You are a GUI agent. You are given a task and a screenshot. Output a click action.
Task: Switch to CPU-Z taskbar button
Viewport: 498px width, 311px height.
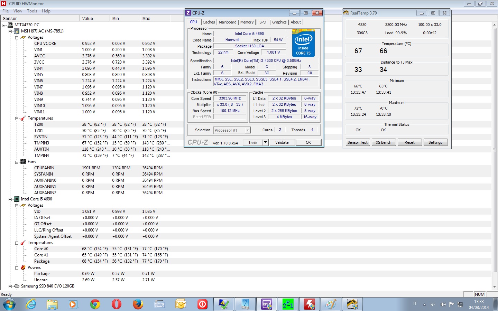pyautogui.click(x=267, y=304)
